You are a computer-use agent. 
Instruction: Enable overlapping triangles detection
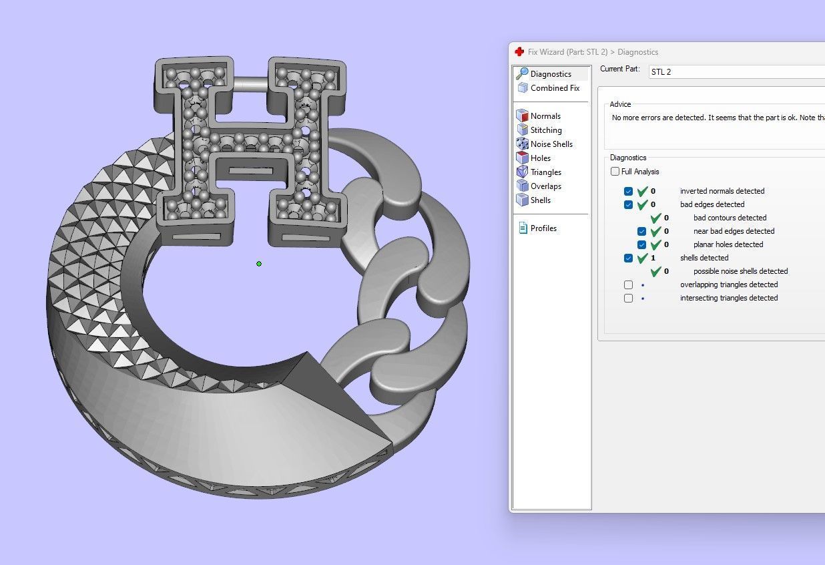coord(628,285)
